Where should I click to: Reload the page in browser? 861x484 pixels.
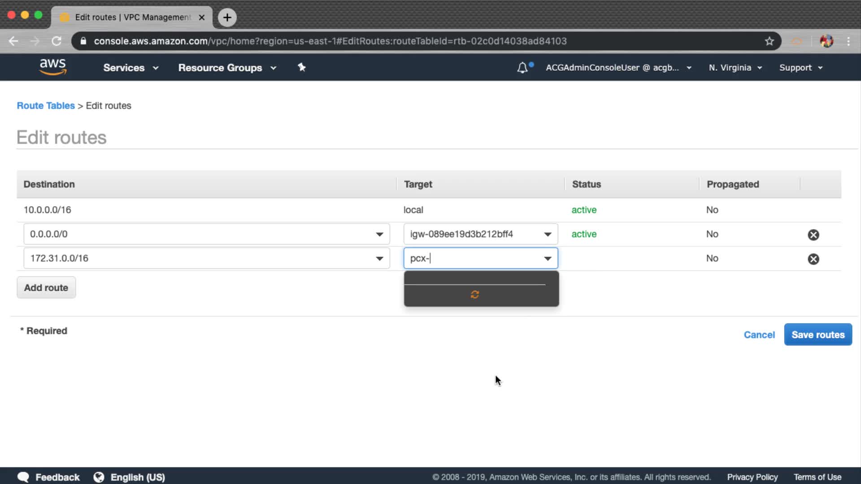coord(57,41)
